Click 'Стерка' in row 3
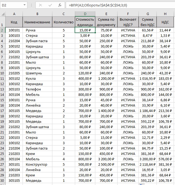 [x=37, y=36]
